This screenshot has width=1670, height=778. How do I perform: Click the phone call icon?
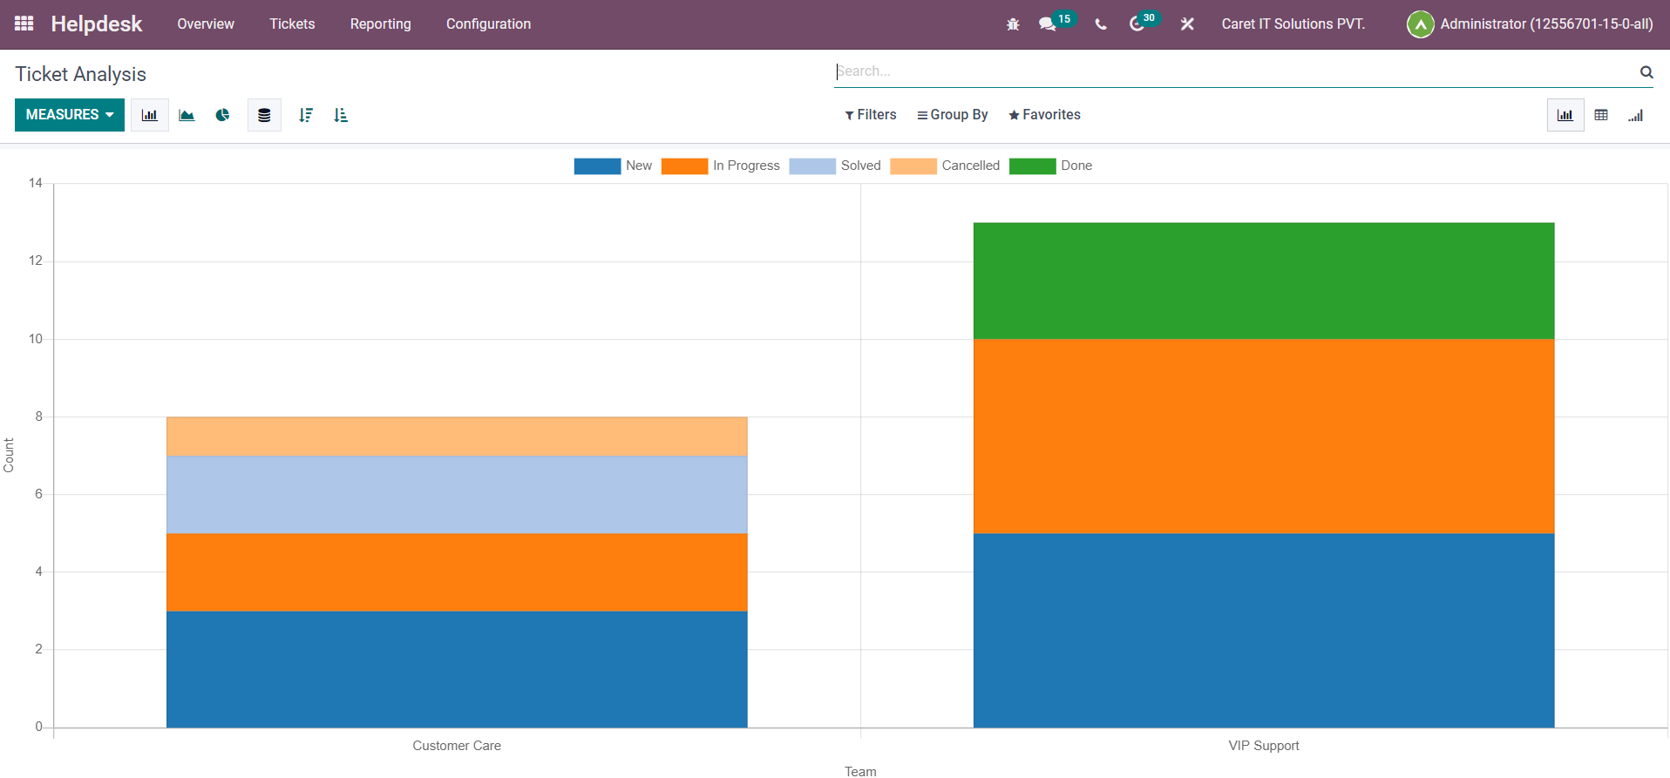[x=1101, y=24]
